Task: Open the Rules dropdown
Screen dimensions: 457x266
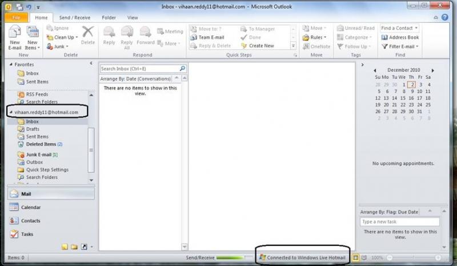Action: pos(315,37)
